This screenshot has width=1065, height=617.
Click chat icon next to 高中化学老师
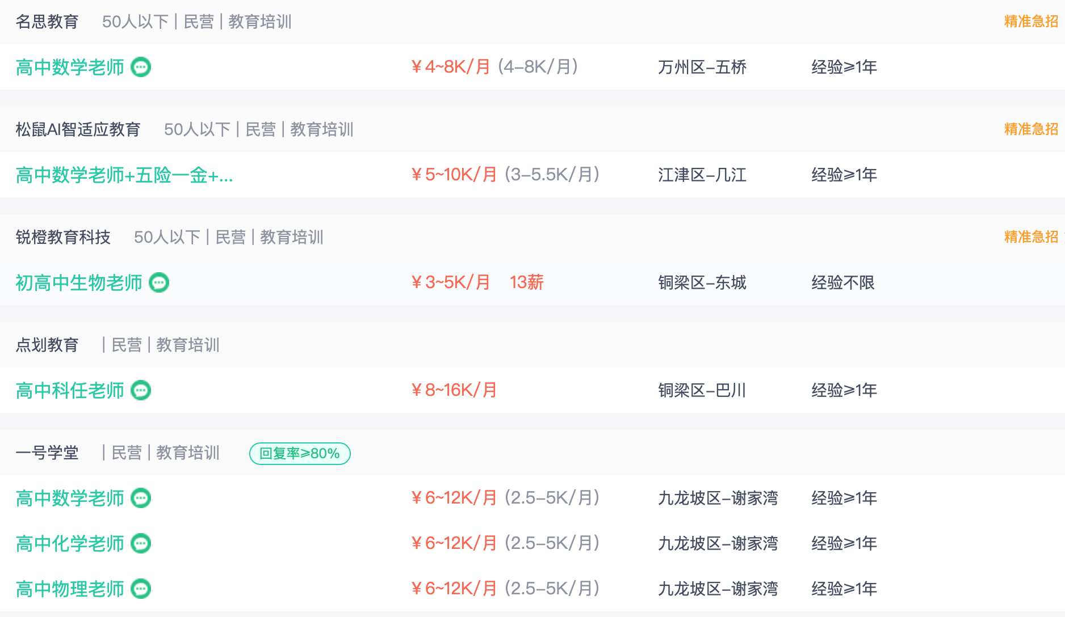(141, 543)
